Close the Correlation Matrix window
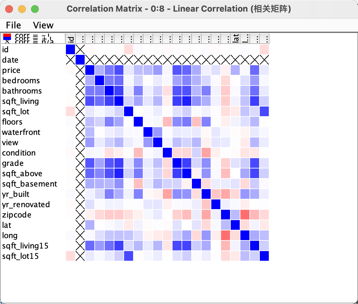This screenshot has height=304, width=358. coord(9,9)
